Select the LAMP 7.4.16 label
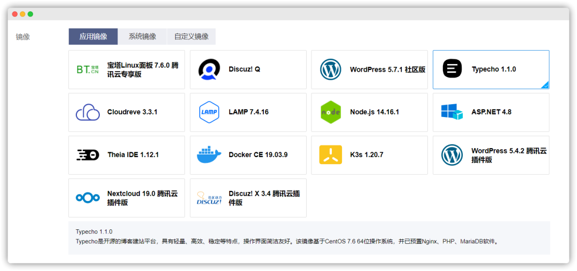This screenshot has height=271, width=577. tap(248, 112)
